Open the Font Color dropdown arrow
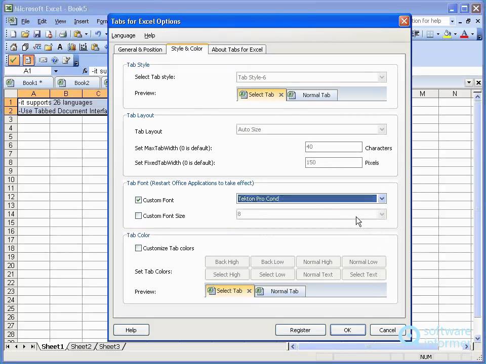Viewport: 486px width, 364px height. 472,34
